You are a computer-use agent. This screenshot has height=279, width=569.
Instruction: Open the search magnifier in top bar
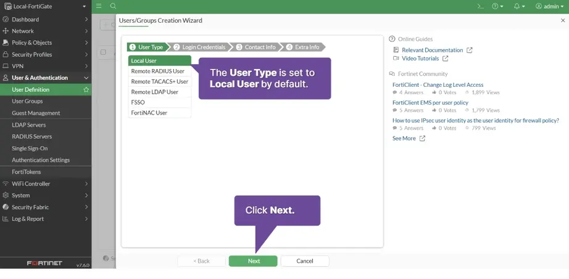coord(113,6)
